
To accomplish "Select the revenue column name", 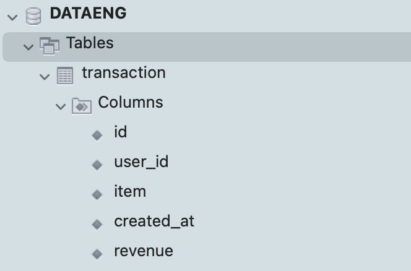I will tap(144, 251).
